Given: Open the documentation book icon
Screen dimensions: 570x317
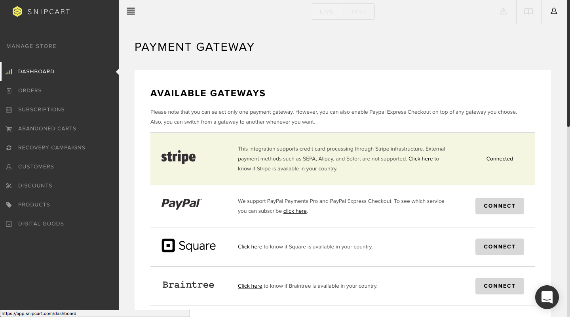Looking at the screenshot, I should point(528,11).
